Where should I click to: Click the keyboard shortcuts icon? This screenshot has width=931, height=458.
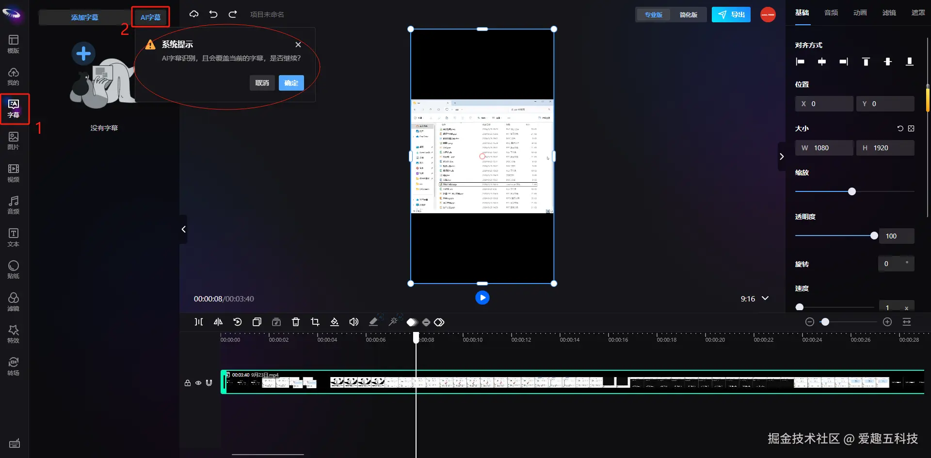pyautogui.click(x=15, y=443)
